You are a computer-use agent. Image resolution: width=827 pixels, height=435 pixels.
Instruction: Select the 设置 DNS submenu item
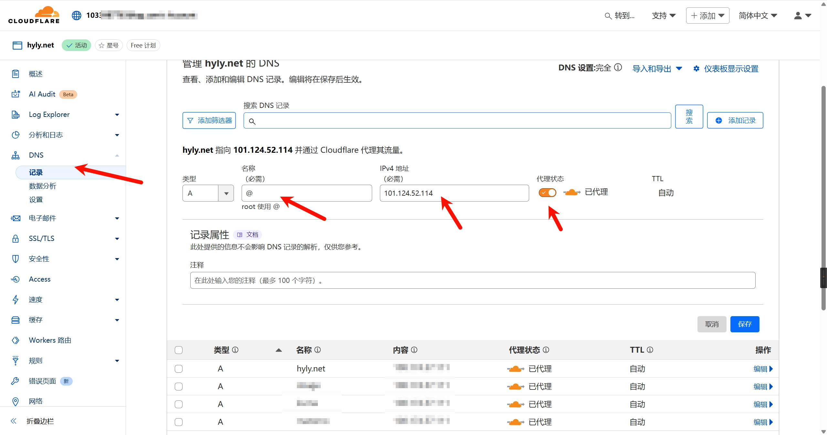36,200
